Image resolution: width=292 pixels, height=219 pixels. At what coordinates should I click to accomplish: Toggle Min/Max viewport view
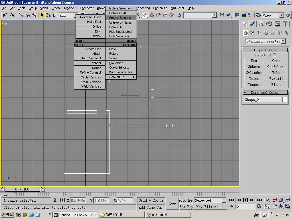[287, 206]
